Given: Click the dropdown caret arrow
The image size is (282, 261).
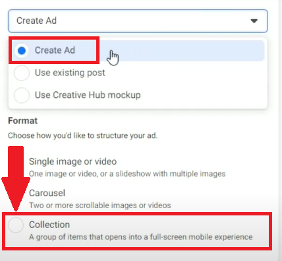Looking at the screenshot, I should [x=254, y=21].
